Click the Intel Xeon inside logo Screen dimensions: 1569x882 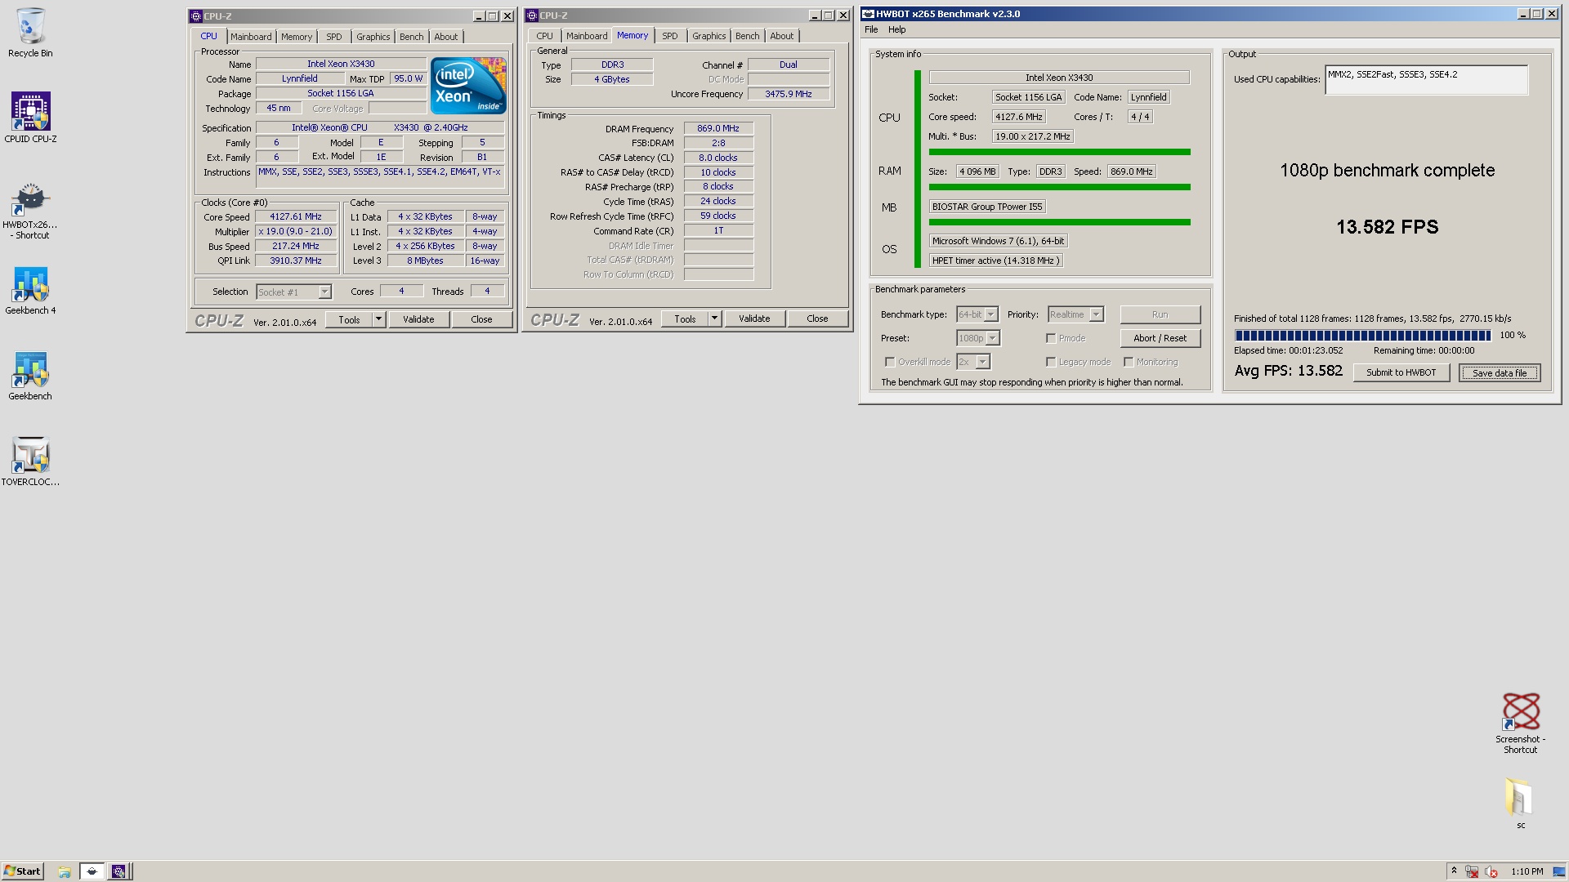coord(468,86)
